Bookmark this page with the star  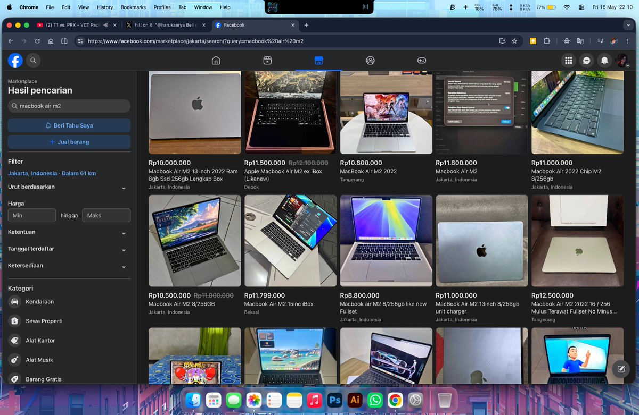pyautogui.click(x=514, y=41)
